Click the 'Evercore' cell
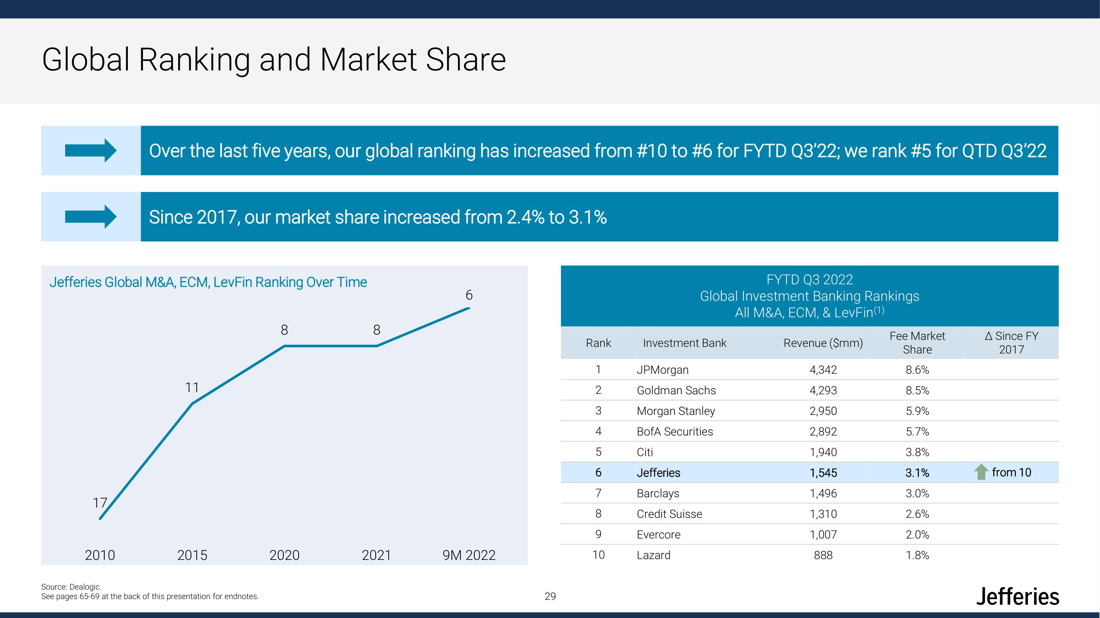The width and height of the screenshot is (1100, 618). [x=658, y=534]
